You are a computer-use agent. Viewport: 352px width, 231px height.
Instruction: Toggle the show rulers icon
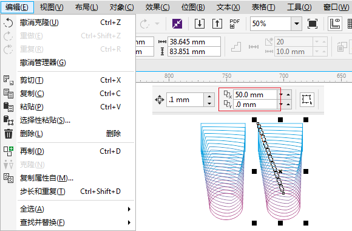tap(335, 23)
